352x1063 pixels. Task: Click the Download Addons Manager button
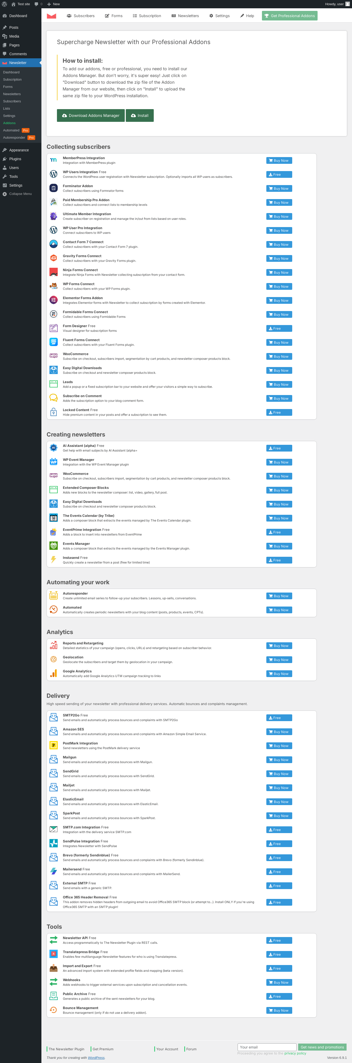(91, 116)
